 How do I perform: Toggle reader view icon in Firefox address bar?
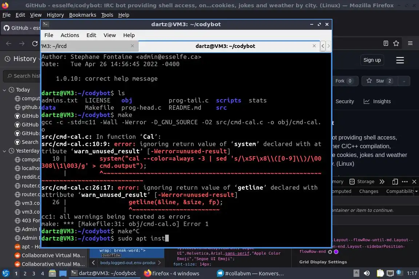386,43
